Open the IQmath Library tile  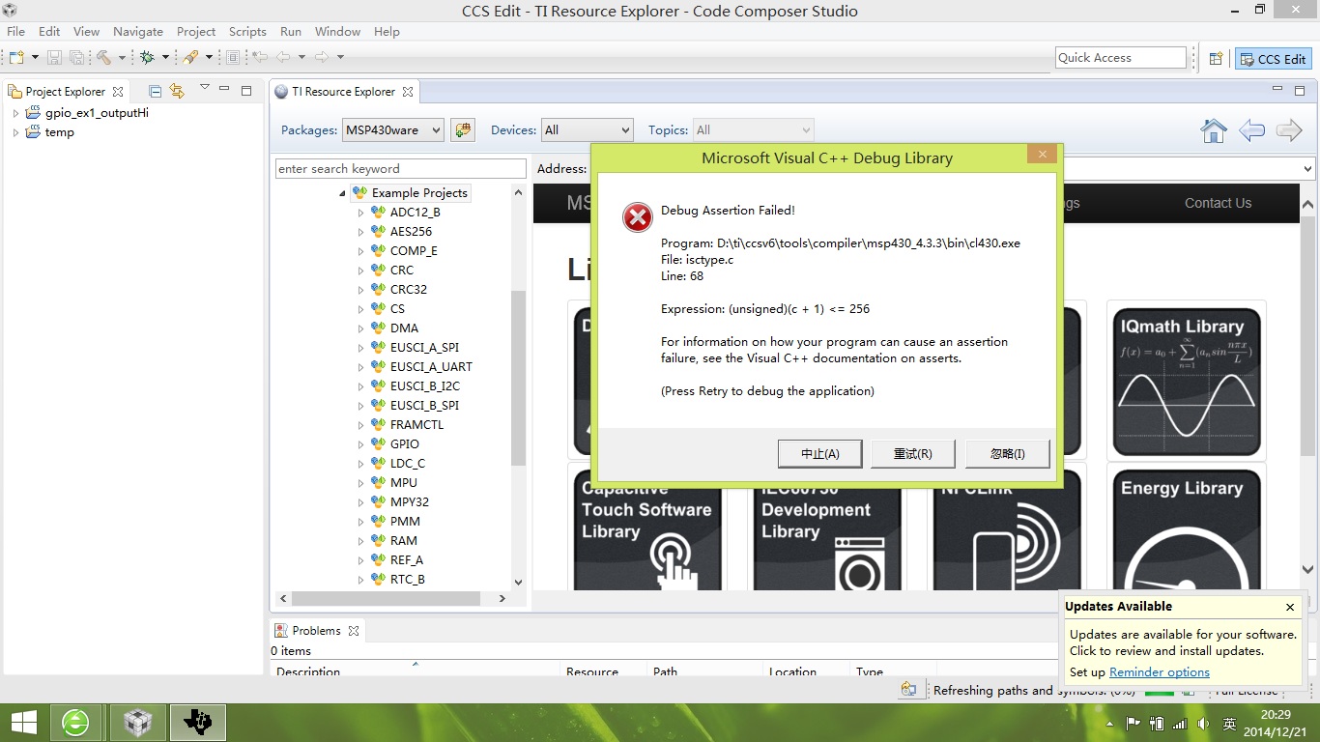[x=1186, y=381]
